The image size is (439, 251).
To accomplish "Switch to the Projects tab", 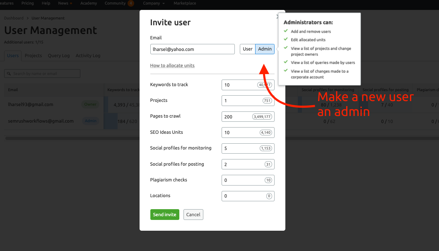I will [33, 56].
